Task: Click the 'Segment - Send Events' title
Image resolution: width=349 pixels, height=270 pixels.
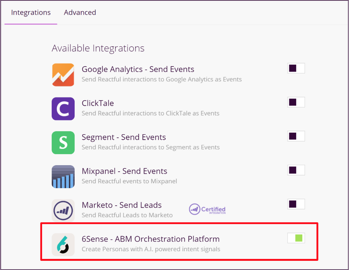Action: click(124, 137)
